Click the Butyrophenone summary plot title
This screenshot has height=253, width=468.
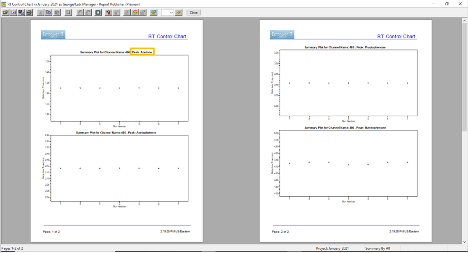345,128
